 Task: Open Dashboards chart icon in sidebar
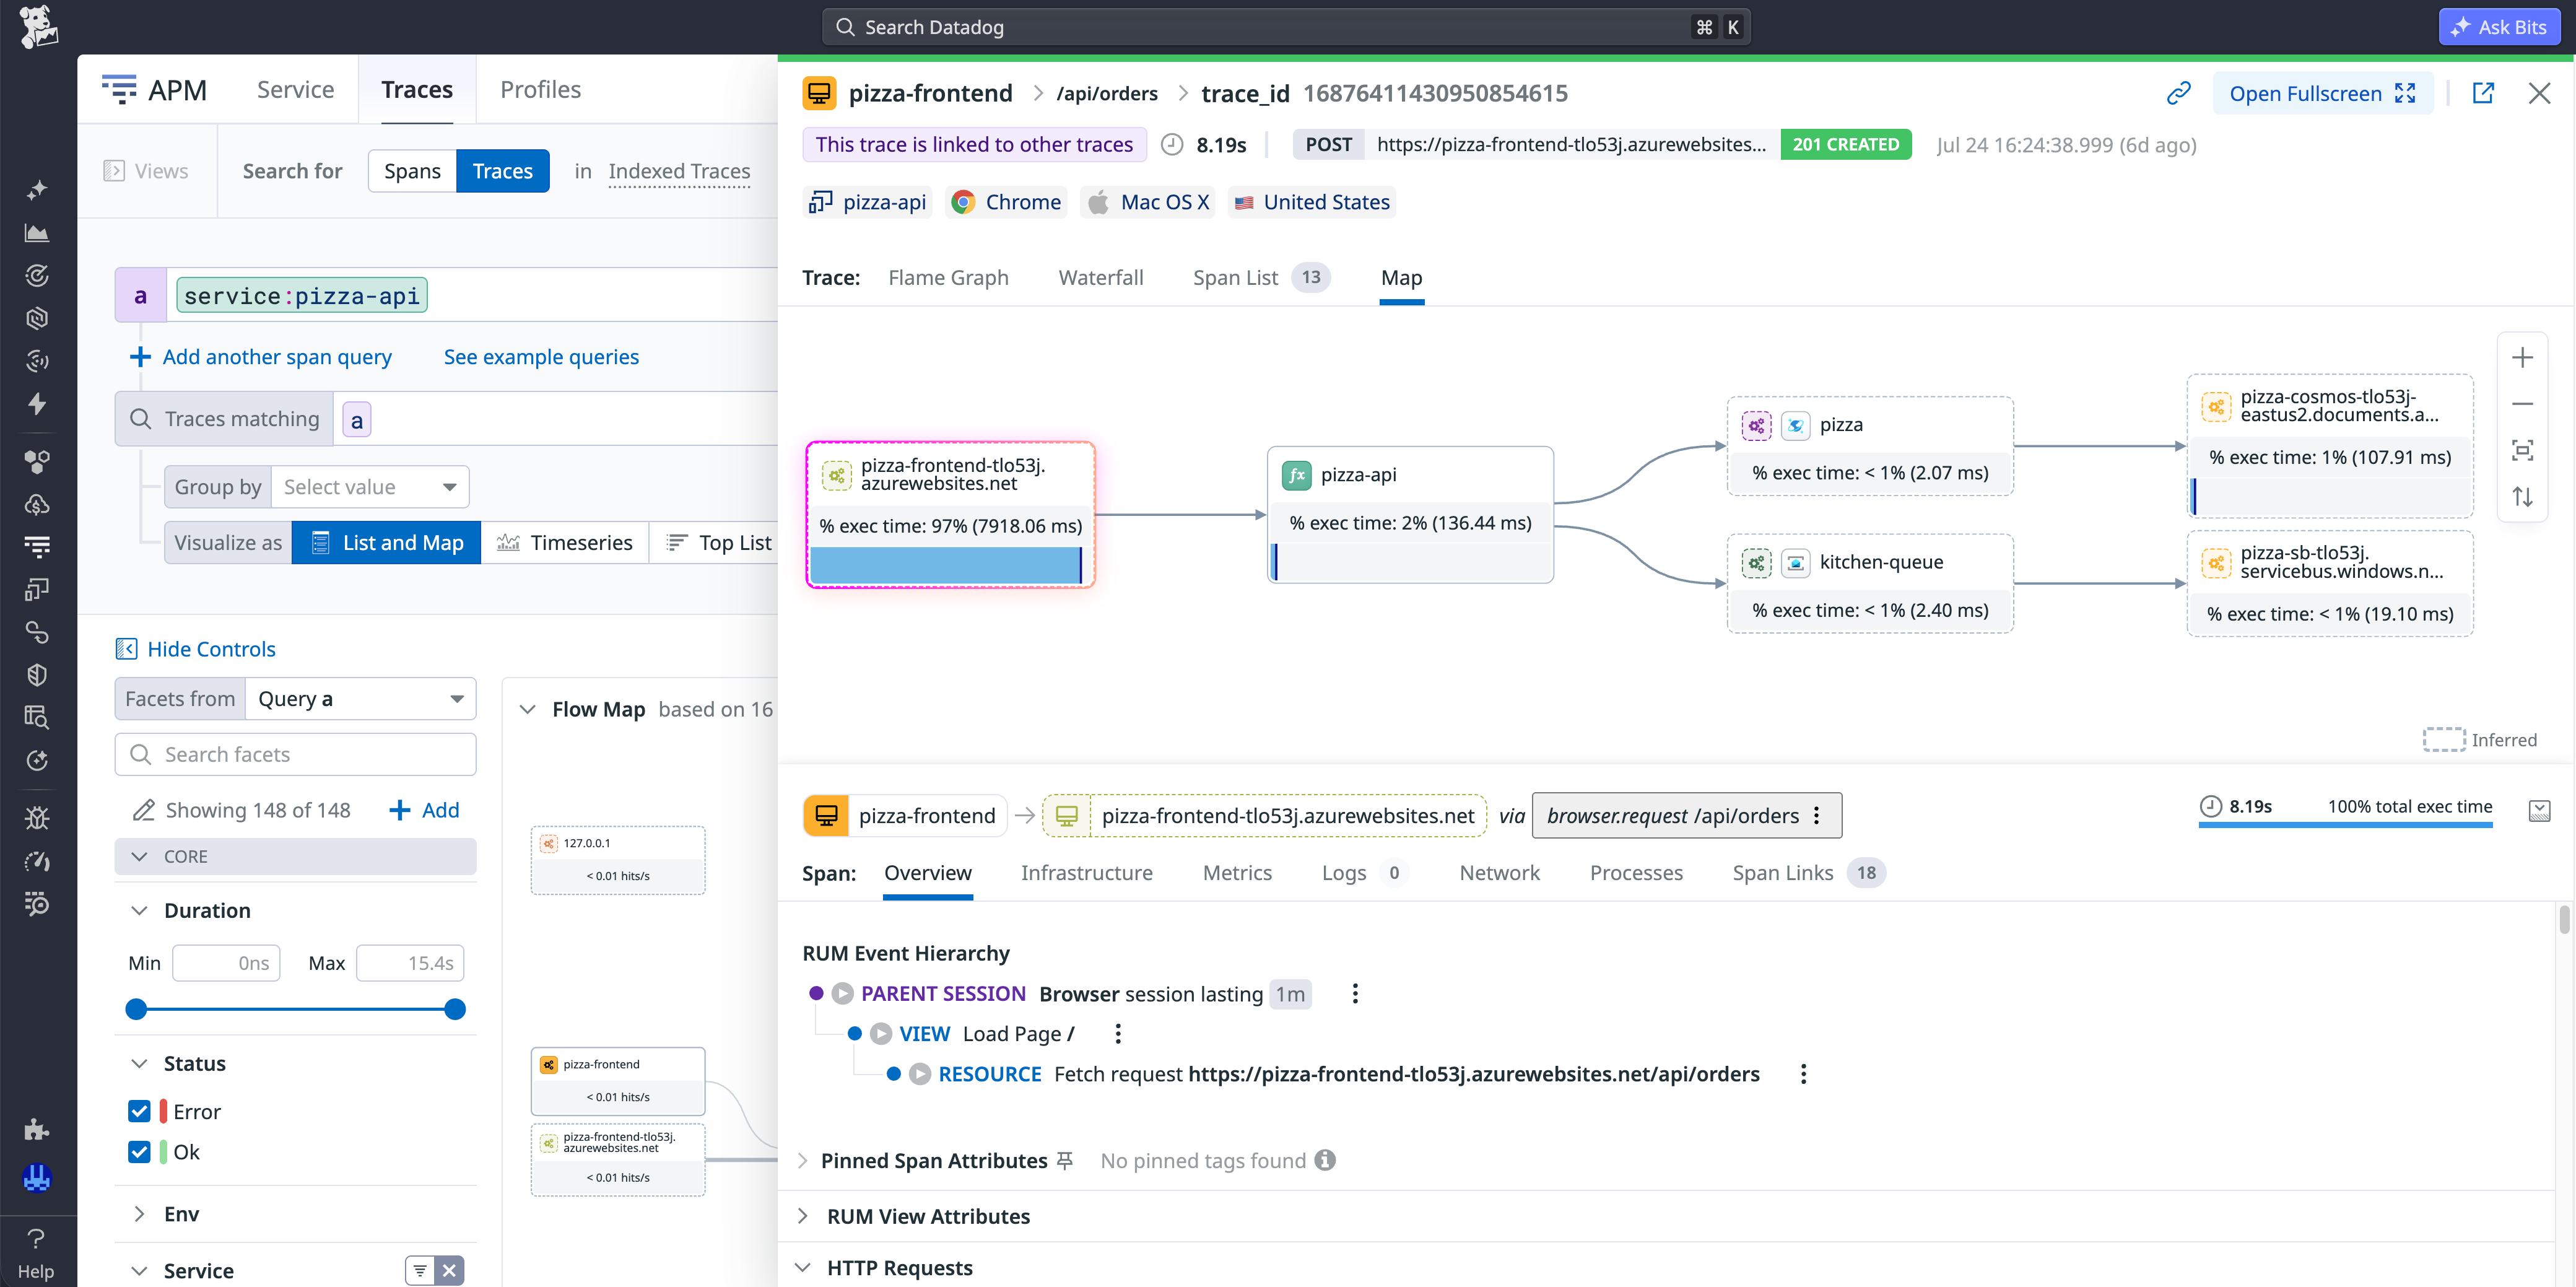coord(37,233)
